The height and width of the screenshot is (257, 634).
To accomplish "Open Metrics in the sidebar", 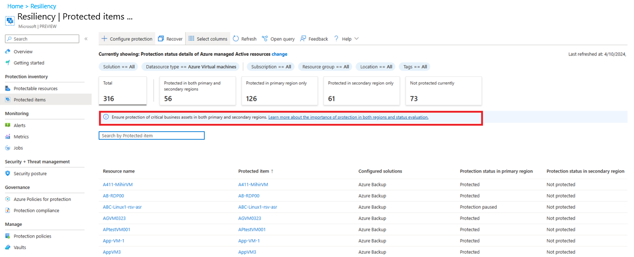I will coord(21,136).
